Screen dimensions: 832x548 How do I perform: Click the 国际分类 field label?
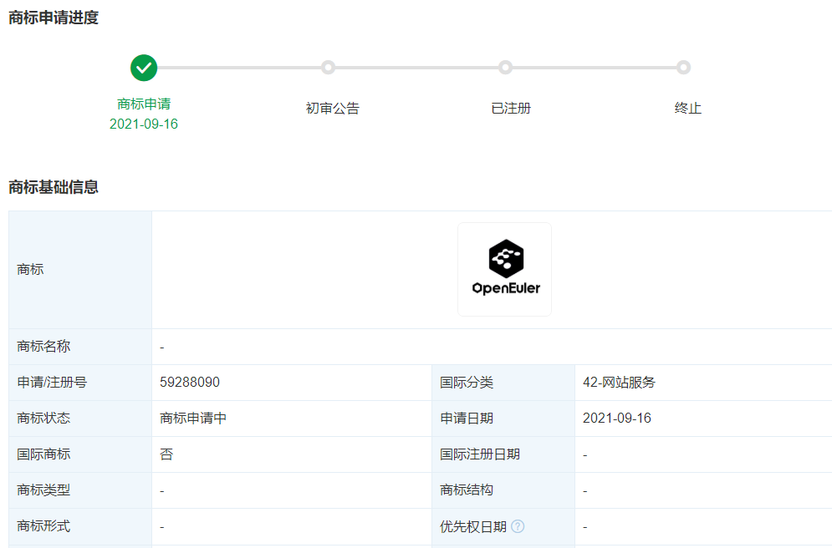(467, 382)
